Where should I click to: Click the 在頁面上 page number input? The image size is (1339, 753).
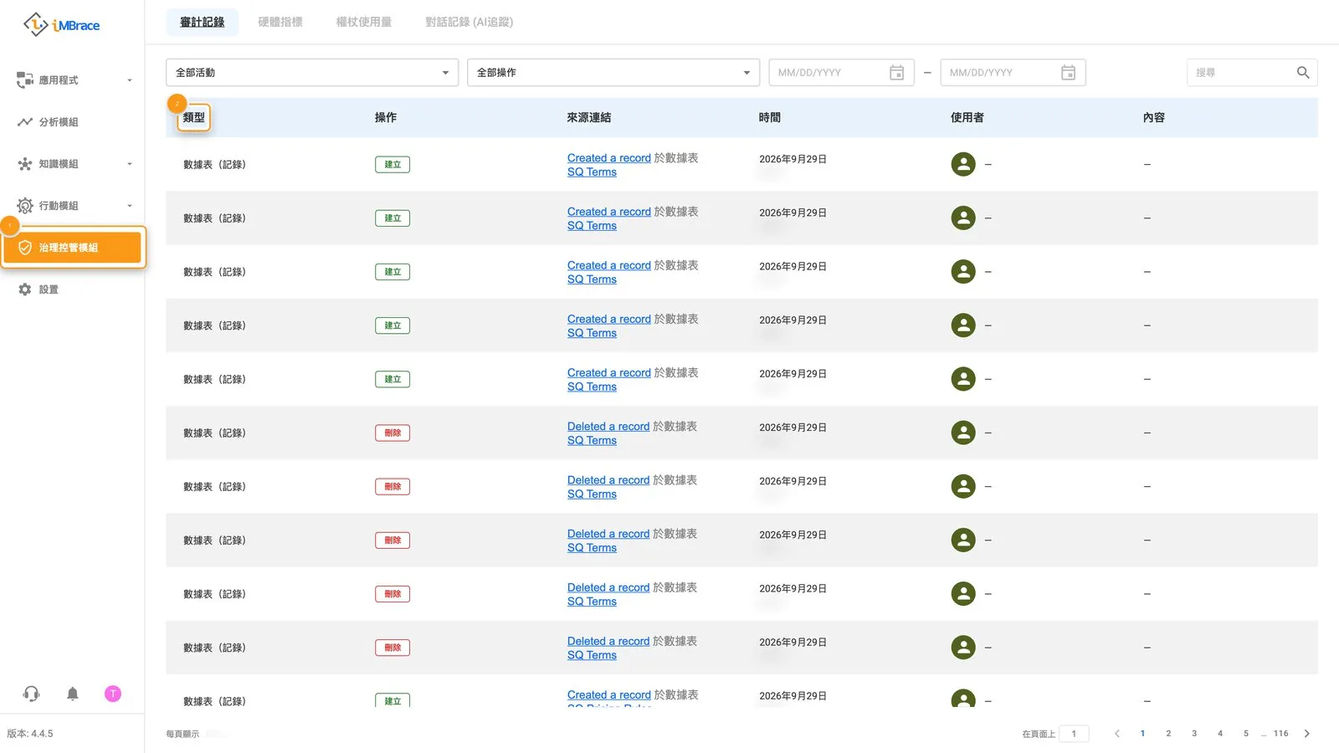1074,734
